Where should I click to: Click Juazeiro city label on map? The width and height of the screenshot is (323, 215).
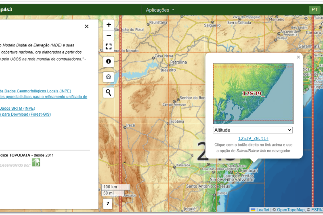168,70
